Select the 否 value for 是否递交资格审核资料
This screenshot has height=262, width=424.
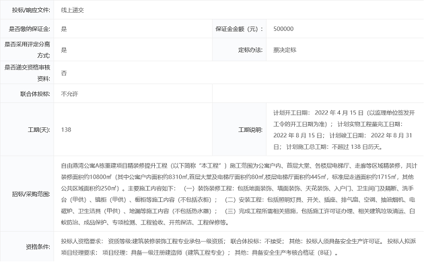point(64,73)
